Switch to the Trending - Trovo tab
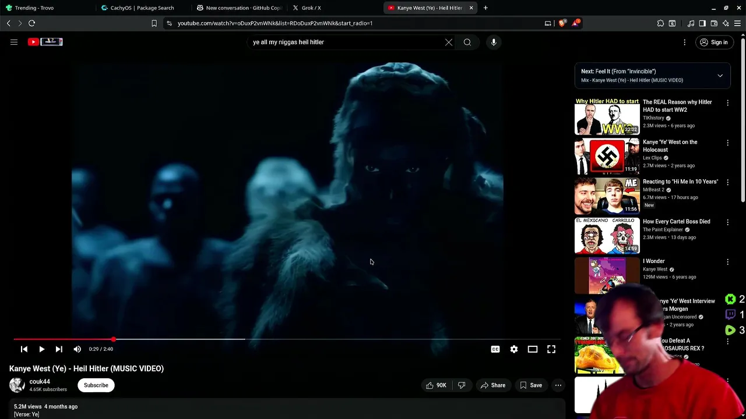The width and height of the screenshot is (746, 419). click(45, 8)
